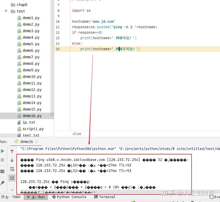
Task: Toggle scroll to end of output
Action: [12, 178]
